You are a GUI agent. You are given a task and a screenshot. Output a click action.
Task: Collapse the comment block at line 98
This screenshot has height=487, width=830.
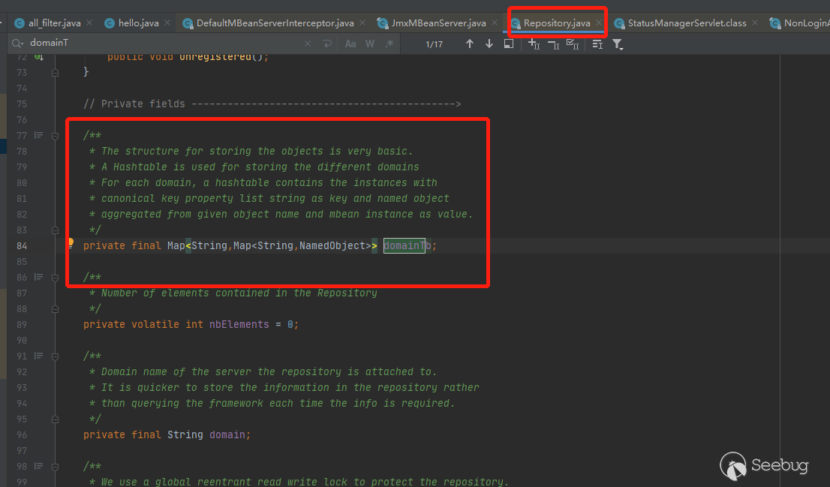(x=55, y=467)
